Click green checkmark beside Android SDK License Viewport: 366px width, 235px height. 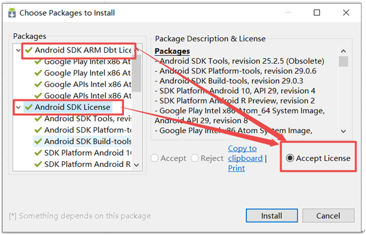28,107
